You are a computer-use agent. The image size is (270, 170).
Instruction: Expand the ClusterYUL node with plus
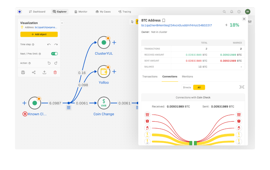coord(114,42)
